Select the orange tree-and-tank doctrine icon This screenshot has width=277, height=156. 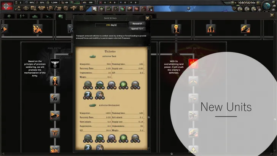(245, 29)
